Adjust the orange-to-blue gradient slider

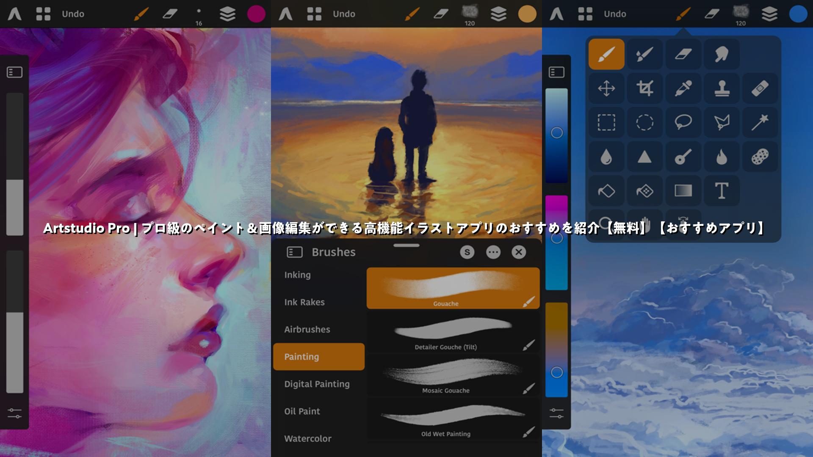(556, 350)
